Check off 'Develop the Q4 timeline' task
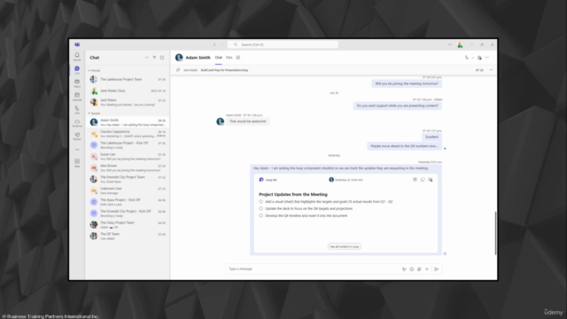The width and height of the screenshot is (567, 319). pos(260,215)
